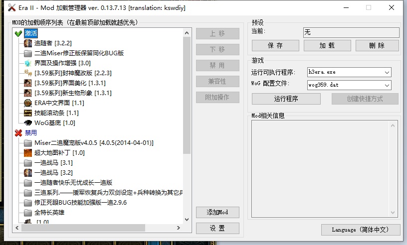Screen dimensions: 407x245
Task: Select the [3.59系列]封神魔改版 mod icon
Action: (x=28, y=73)
